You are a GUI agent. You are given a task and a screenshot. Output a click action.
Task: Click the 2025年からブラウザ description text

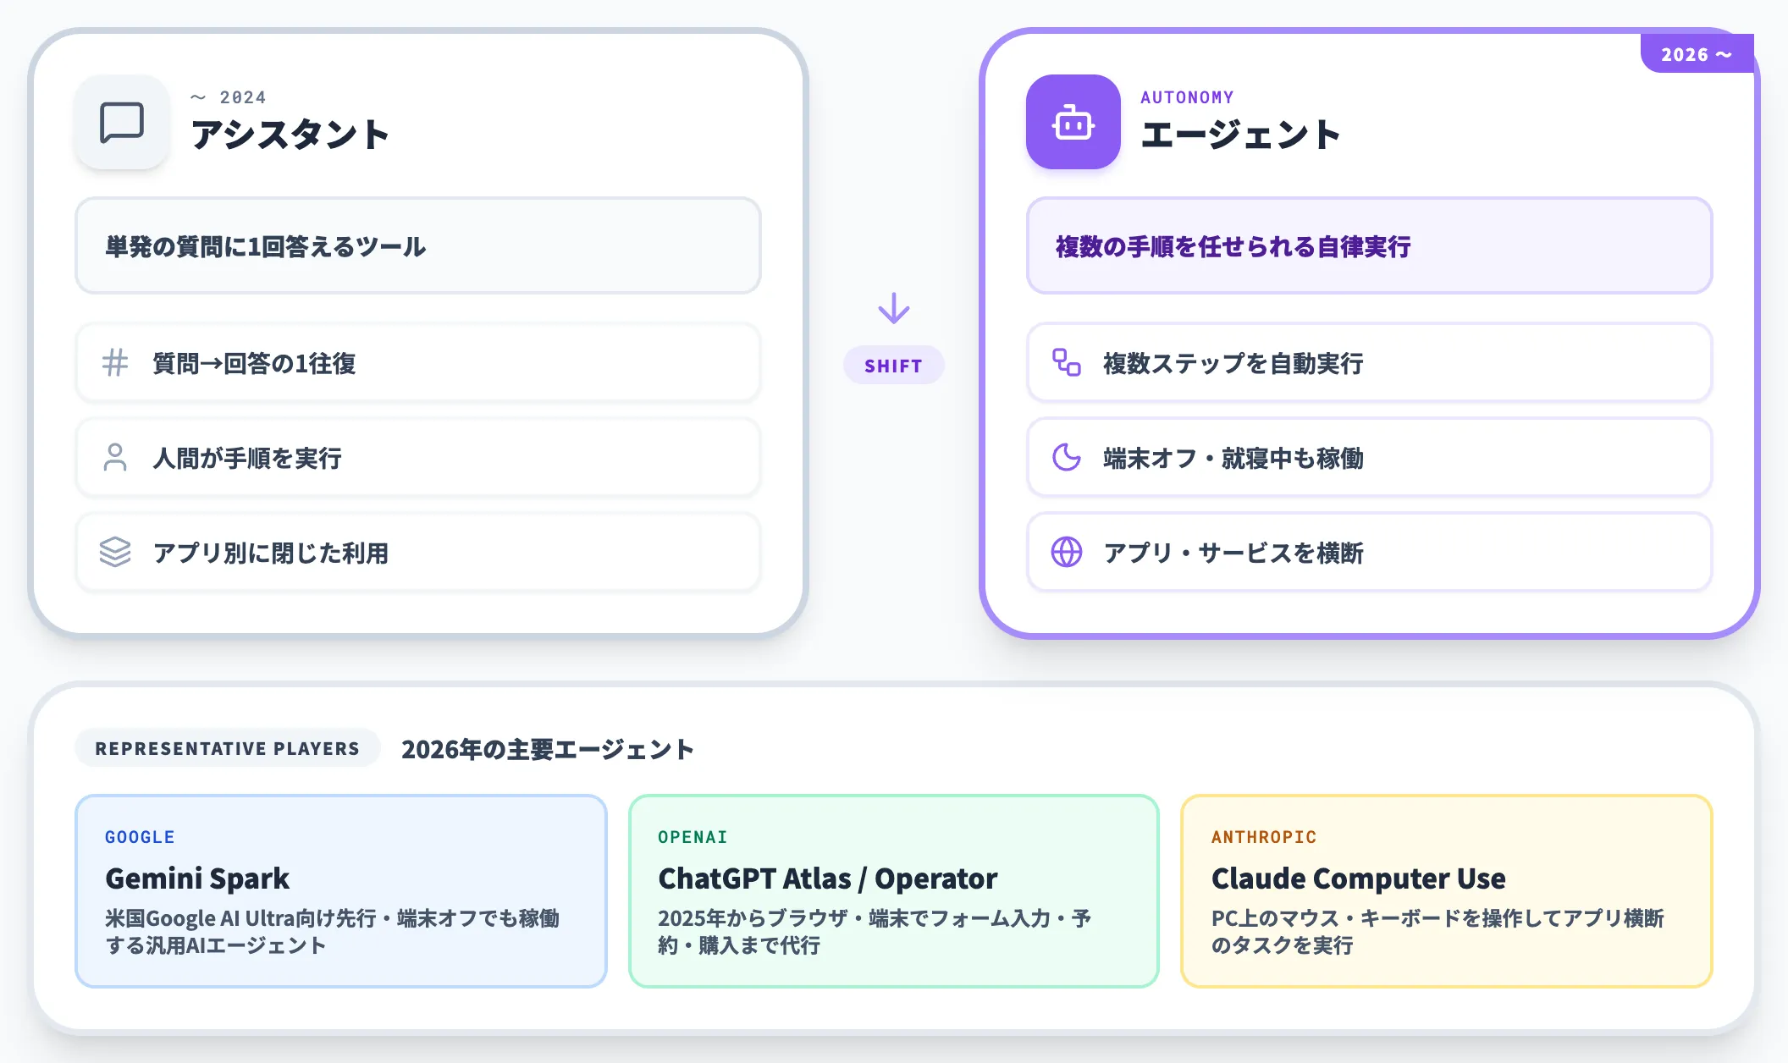[875, 932]
